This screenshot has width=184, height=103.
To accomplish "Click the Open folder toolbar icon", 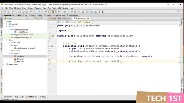I will tap(2, 12).
